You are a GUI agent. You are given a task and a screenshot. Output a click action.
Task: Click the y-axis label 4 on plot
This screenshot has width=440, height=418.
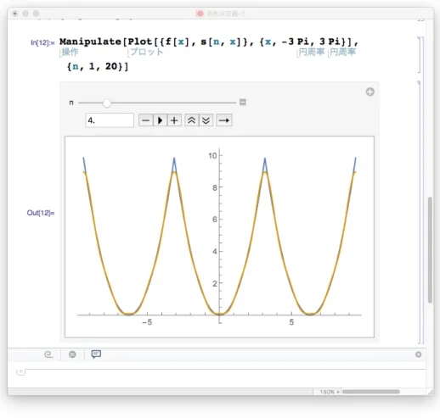point(215,251)
